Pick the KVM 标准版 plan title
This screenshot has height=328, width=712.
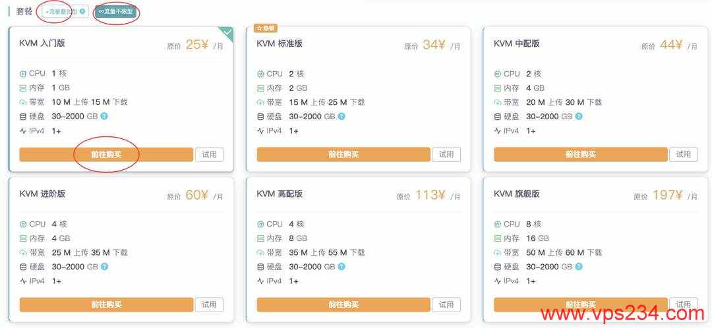click(280, 43)
